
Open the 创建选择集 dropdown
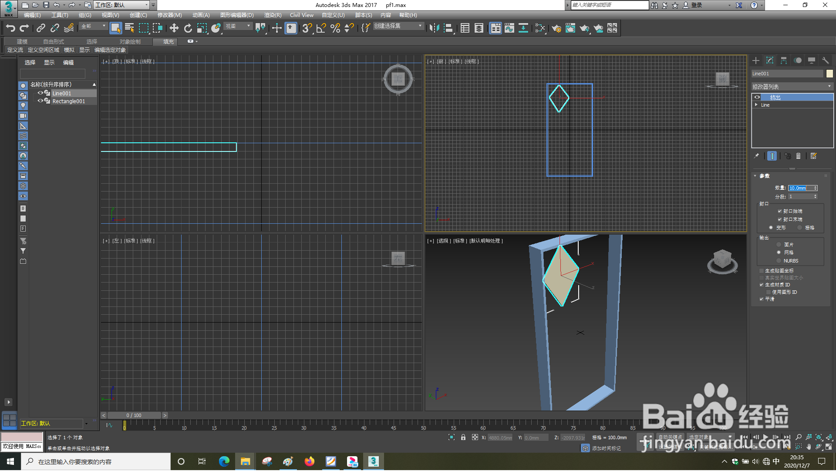coord(398,26)
